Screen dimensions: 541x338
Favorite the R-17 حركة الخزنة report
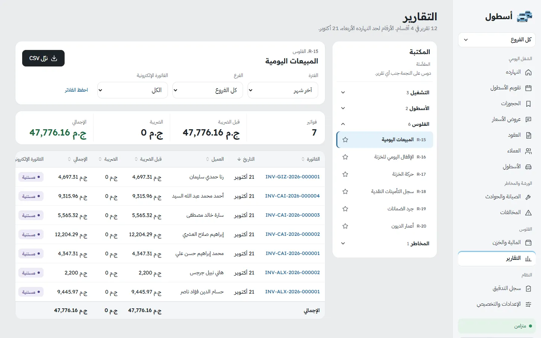[345, 174]
